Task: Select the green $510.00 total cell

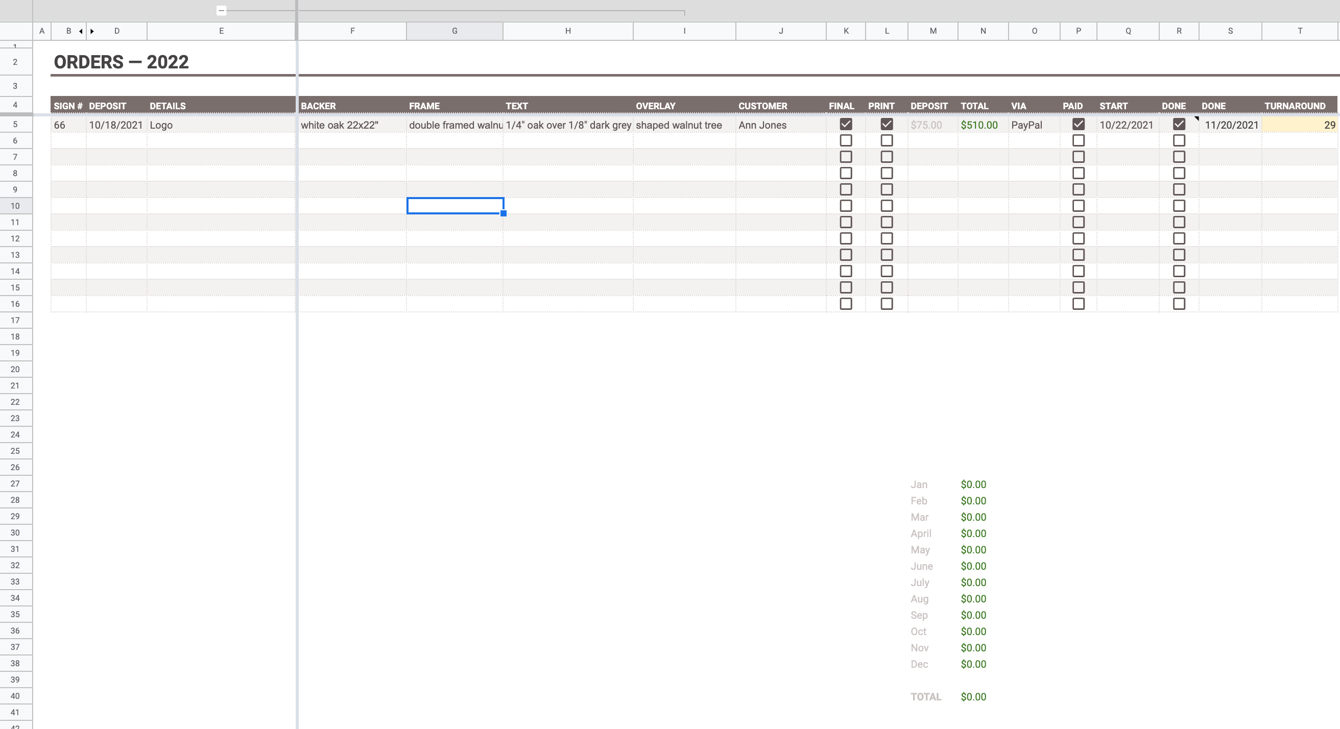Action: (x=979, y=125)
